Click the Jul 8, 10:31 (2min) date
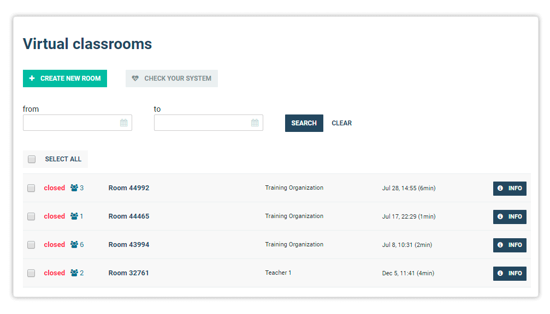550x314 pixels. click(407, 245)
